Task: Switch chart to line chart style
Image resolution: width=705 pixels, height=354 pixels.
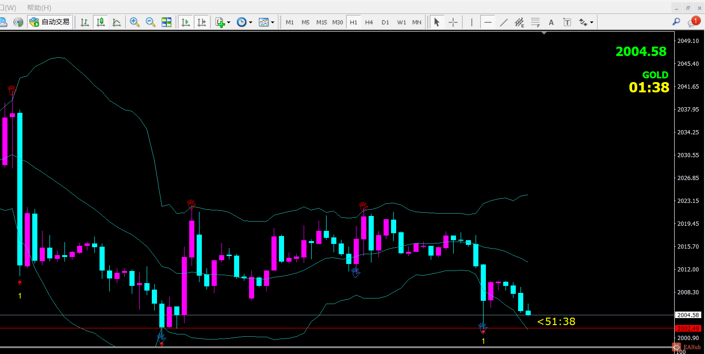Action: click(116, 22)
